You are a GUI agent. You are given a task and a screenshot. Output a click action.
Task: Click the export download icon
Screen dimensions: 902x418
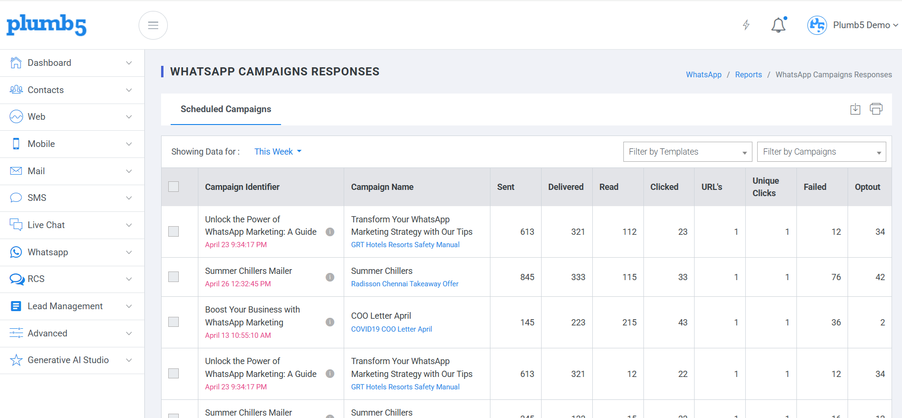pyautogui.click(x=855, y=109)
